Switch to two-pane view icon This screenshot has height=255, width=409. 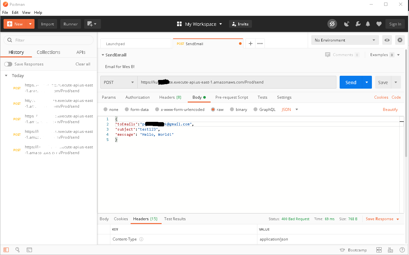pyautogui.click(x=379, y=250)
